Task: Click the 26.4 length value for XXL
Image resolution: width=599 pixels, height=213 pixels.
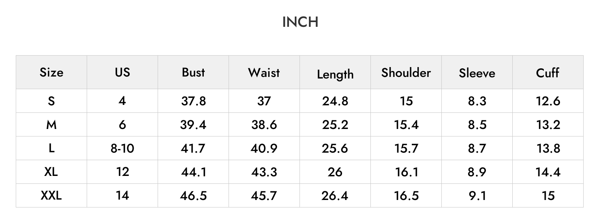Action: [x=335, y=196]
